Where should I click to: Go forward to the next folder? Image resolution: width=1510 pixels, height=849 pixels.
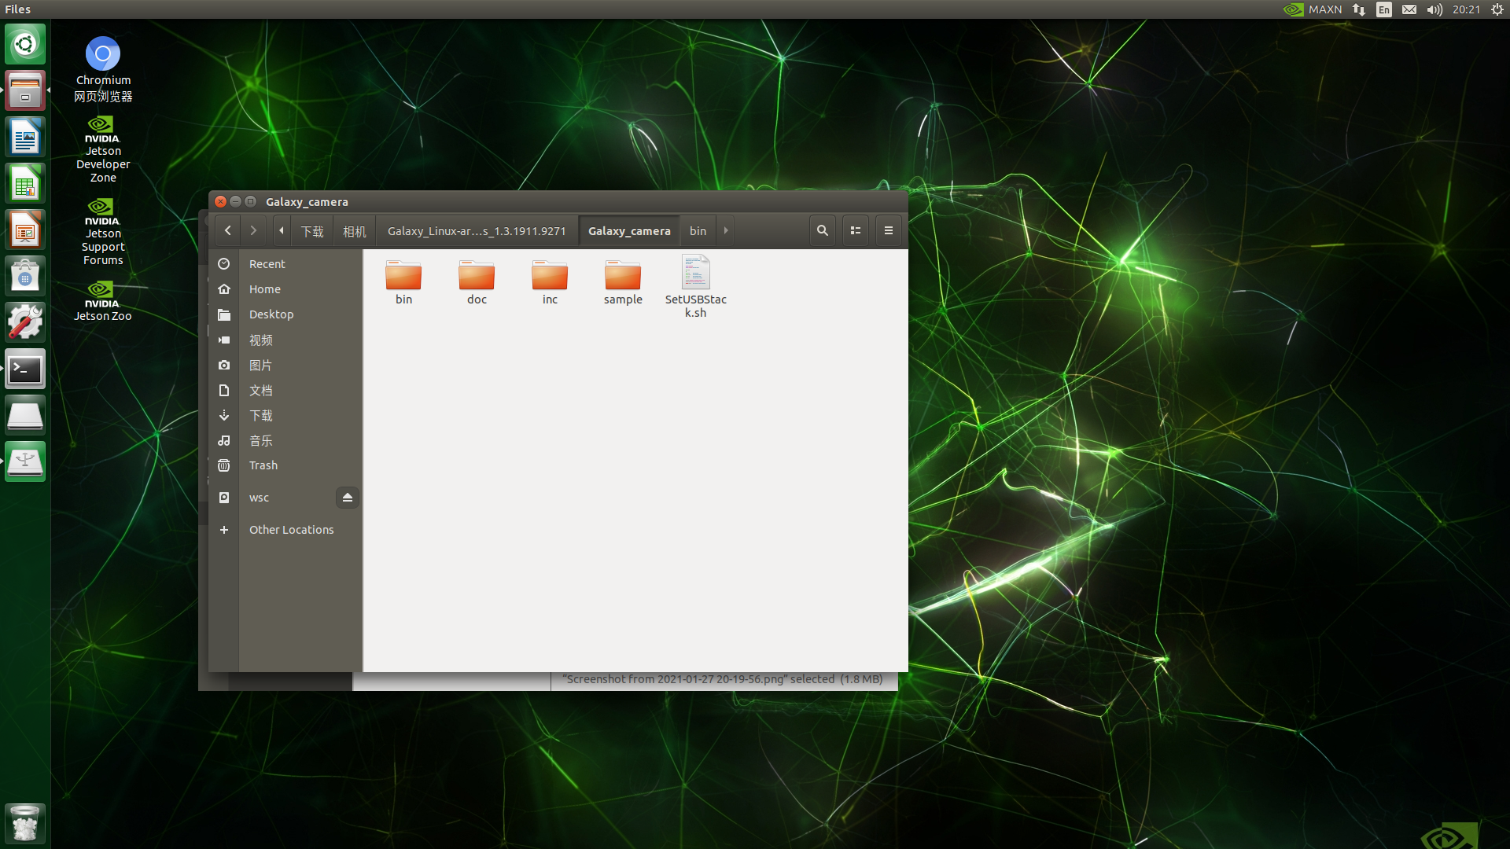pos(253,230)
